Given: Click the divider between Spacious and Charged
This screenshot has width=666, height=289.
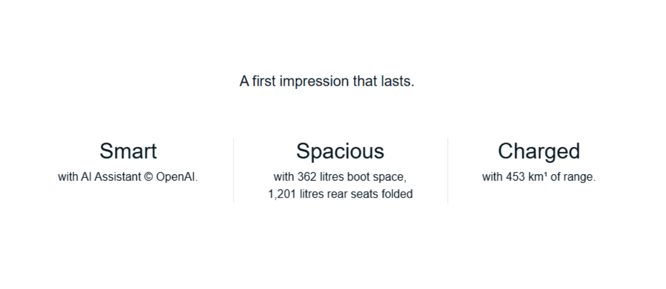Looking at the screenshot, I should click(x=447, y=170).
